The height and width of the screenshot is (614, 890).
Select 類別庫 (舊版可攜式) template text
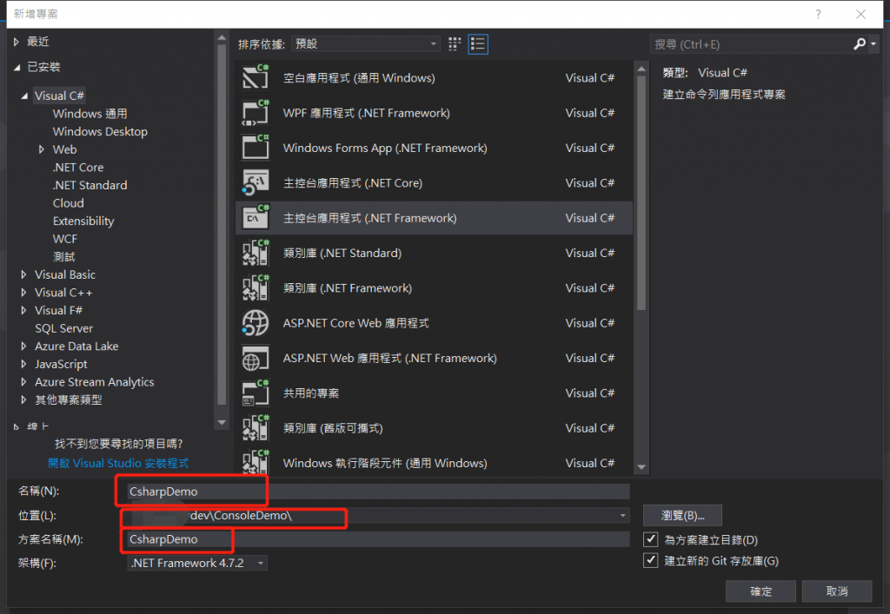(x=333, y=428)
